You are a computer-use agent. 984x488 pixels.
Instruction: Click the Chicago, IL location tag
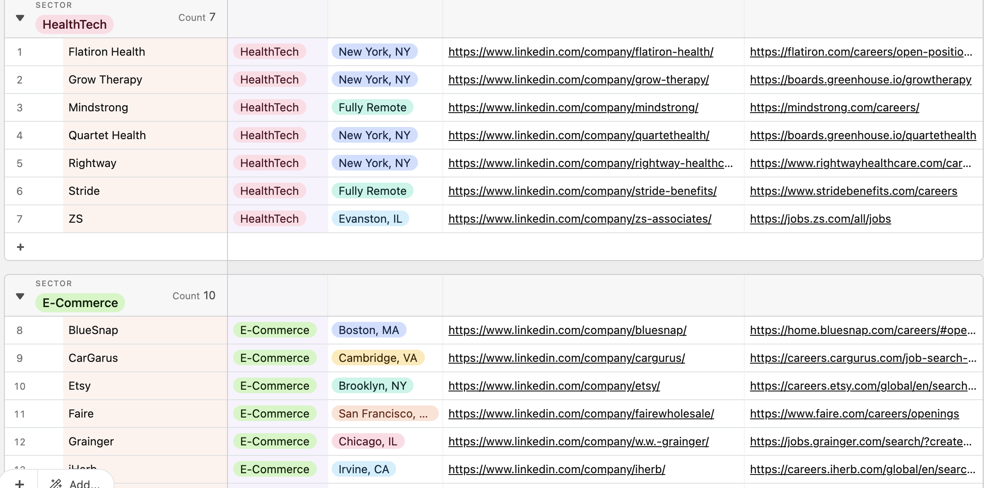[x=368, y=441]
